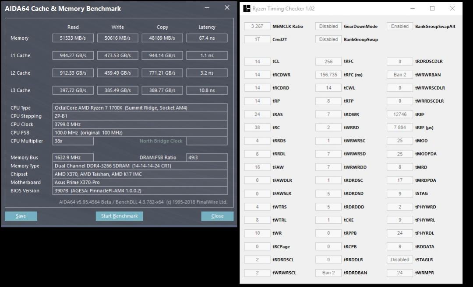Image resolution: width=473 pixels, height=287 pixels.
Task: Select the DRAM:FSB Ratio 49:3 field
Action: point(207,157)
